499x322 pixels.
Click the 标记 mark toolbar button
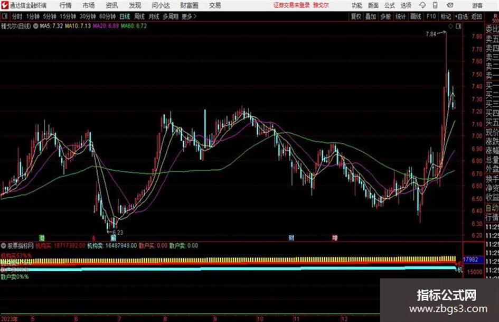[x=446, y=16]
